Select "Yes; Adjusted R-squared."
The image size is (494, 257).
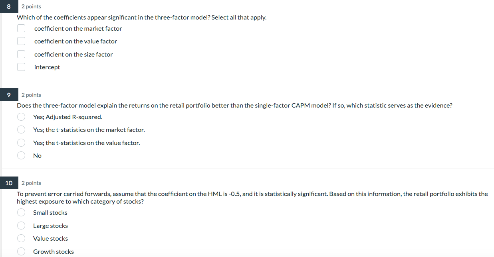pos(21,116)
